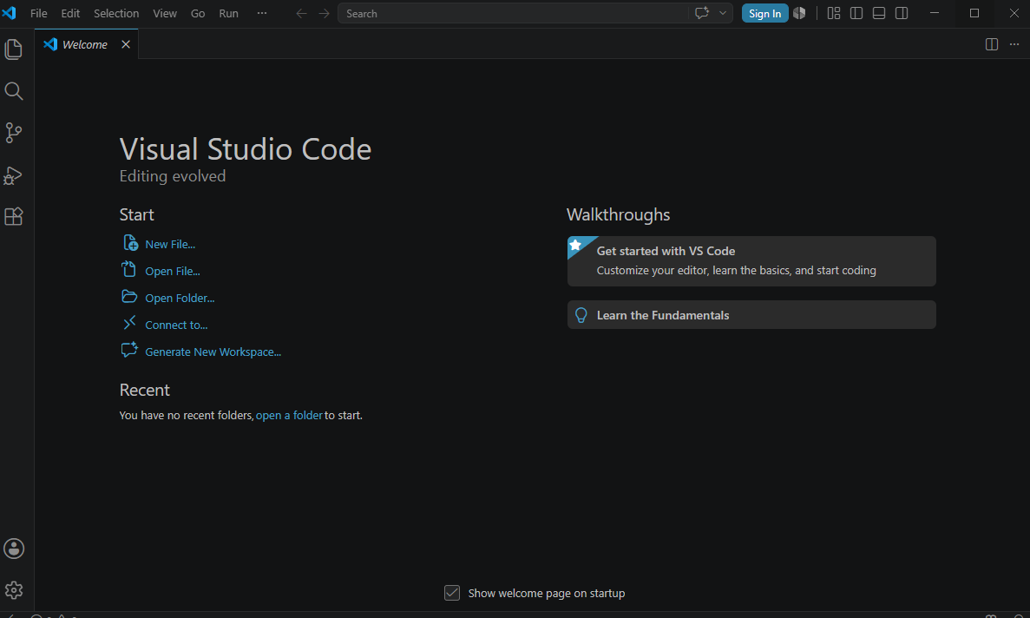Image resolution: width=1030 pixels, height=618 pixels.
Task: Click the New File icon
Action: coord(130,243)
